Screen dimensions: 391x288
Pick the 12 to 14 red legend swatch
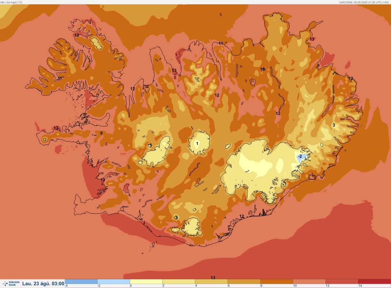click(342, 282)
